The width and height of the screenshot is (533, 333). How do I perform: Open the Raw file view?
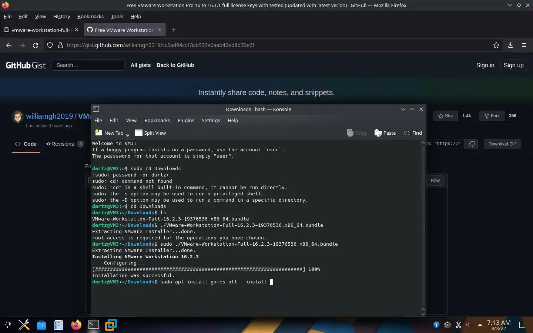[435, 181]
